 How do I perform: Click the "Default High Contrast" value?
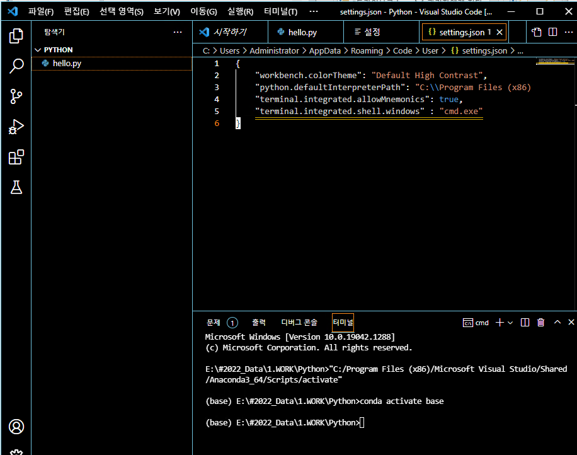click(x=427, y=76)
